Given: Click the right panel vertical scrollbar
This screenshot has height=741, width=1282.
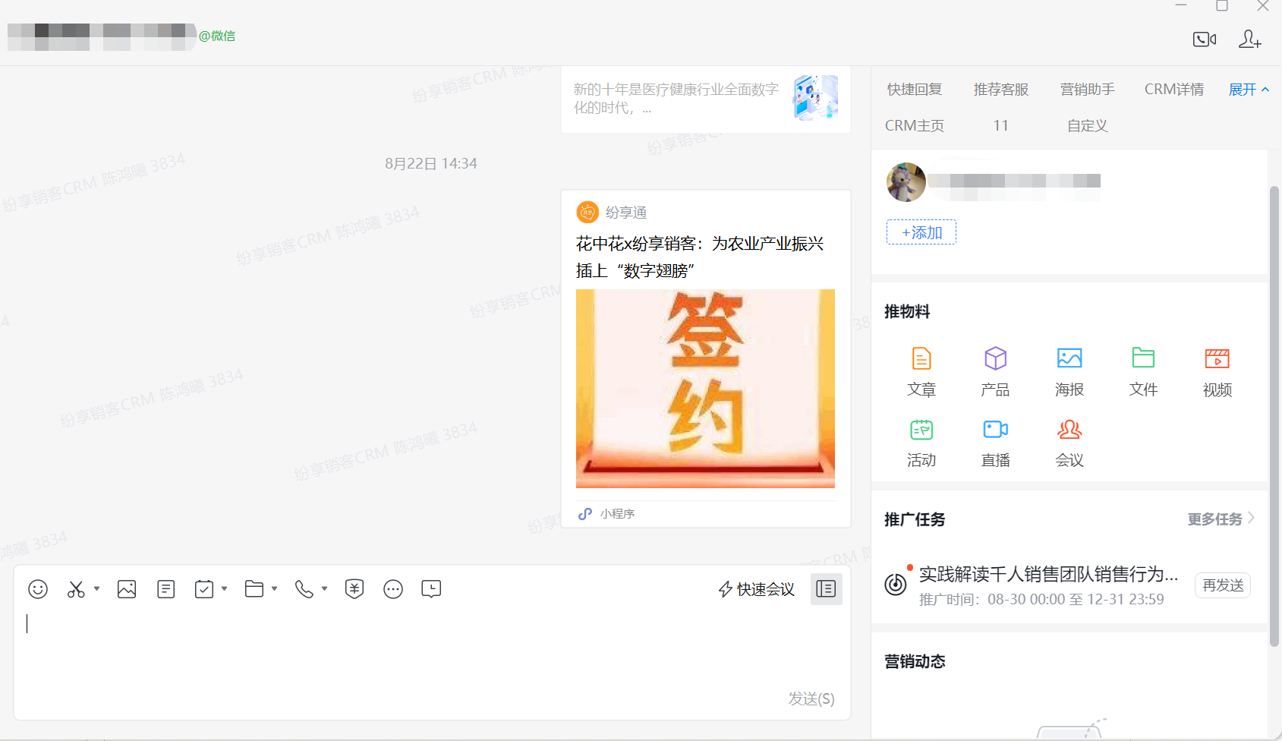Looking at the screenshot, I should 1274,416.
